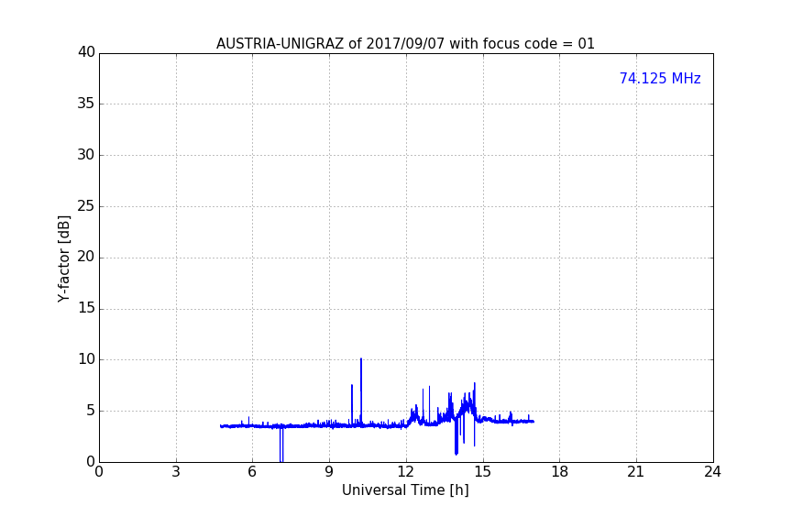Click x-axis tick label 6

pos(253,472)
